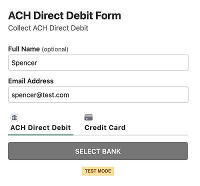Click the bank building icon
Image resolution: width=200 pixels, height=186 pixels.
coord(14,117)
